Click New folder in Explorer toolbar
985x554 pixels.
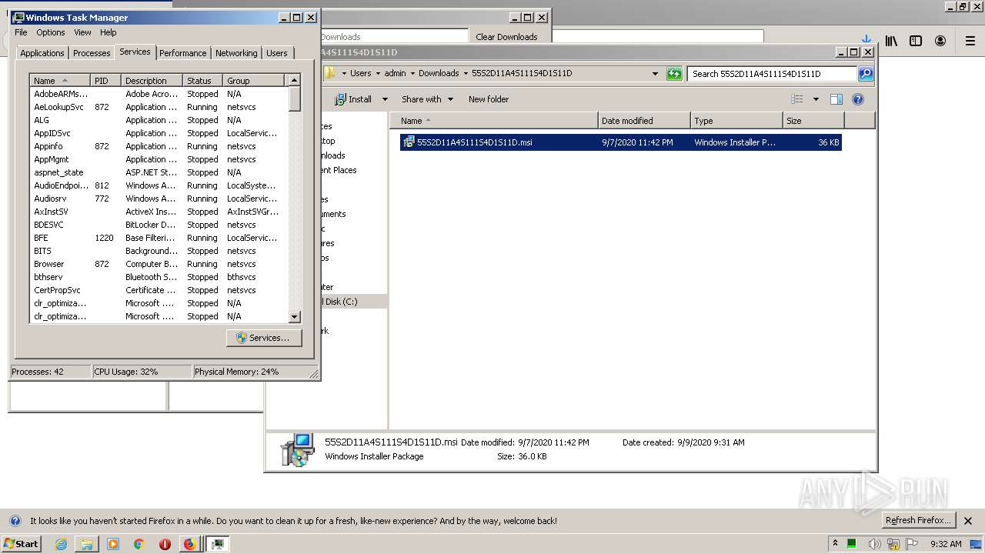[x=489, y=99]
